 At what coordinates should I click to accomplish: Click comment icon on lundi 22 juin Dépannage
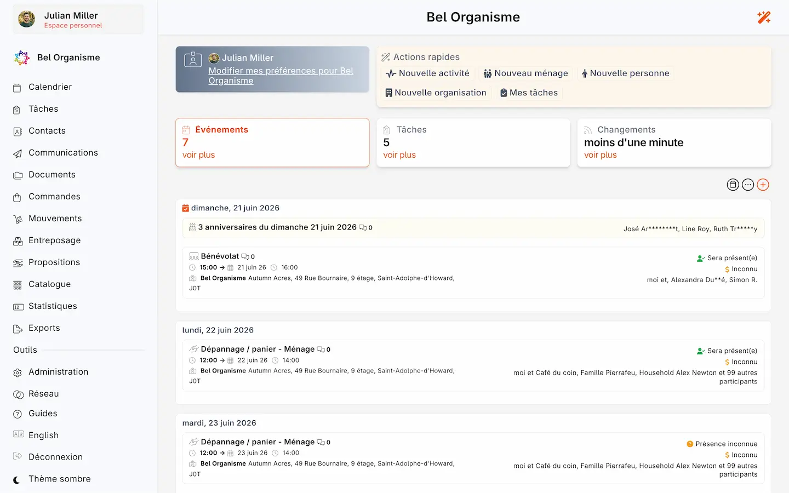point(321,349)
